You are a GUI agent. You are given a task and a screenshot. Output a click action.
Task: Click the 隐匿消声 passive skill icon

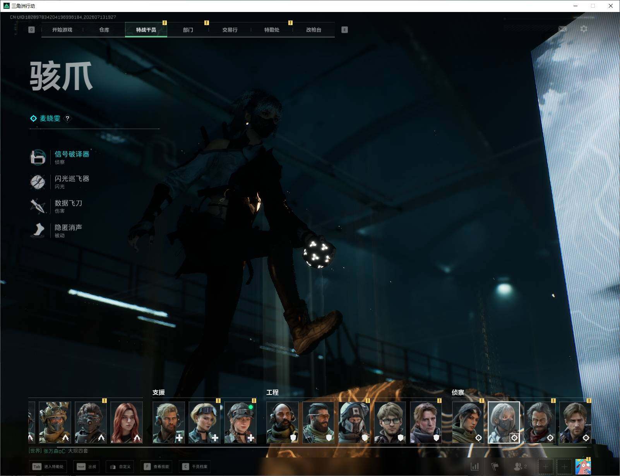click(x=38, y=230)
